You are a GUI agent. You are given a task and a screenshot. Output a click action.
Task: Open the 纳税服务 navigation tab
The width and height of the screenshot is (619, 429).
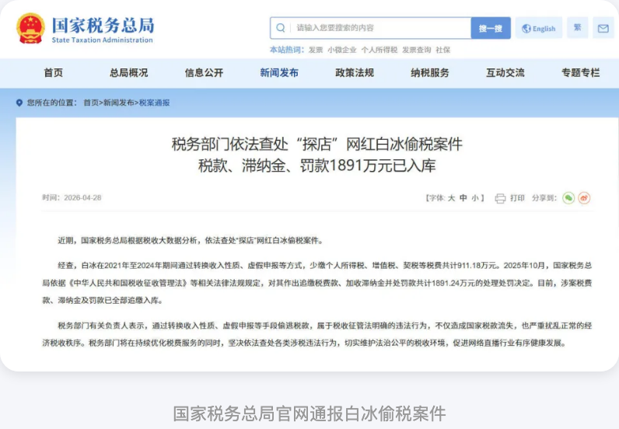pos(430,72)
